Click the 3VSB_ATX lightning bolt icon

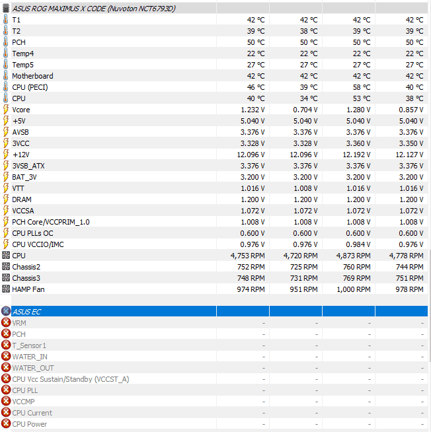tap(5, 166)
